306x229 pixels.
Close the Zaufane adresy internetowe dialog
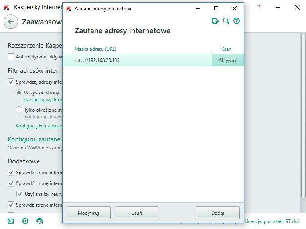[x=235, y=8]
